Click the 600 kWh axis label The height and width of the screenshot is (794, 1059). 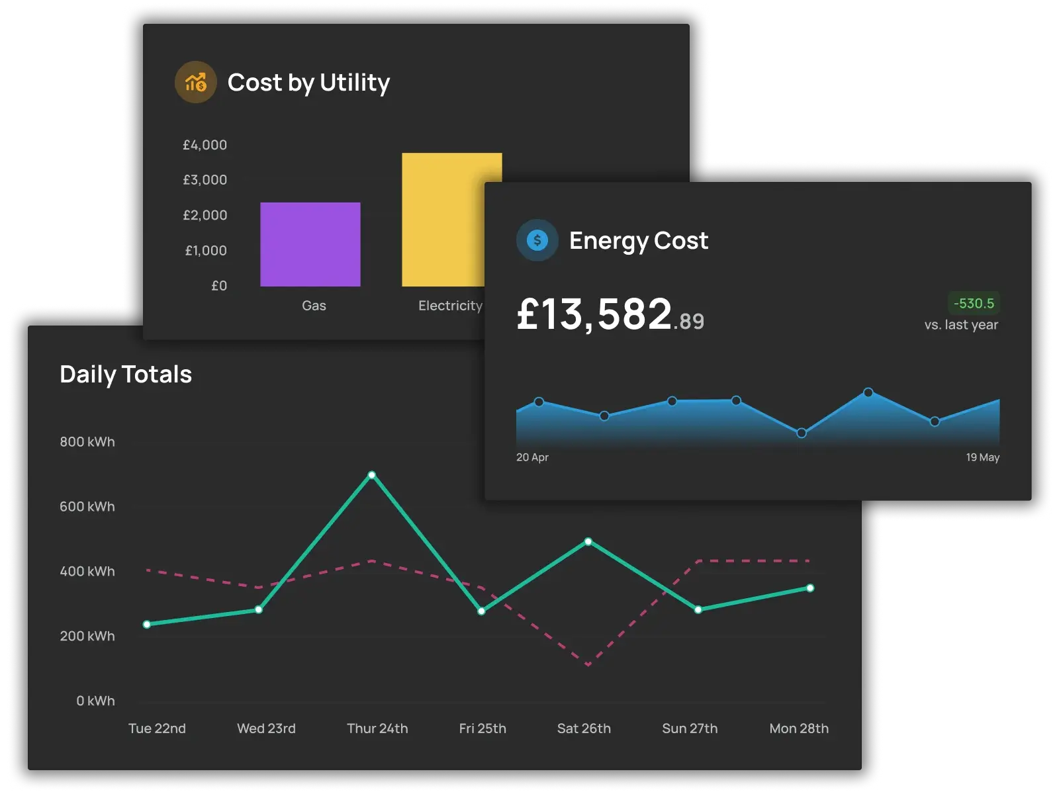tap(87, 507)
